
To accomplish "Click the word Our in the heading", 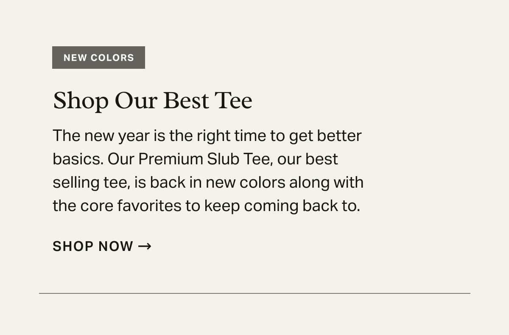I will pos(136,101).
